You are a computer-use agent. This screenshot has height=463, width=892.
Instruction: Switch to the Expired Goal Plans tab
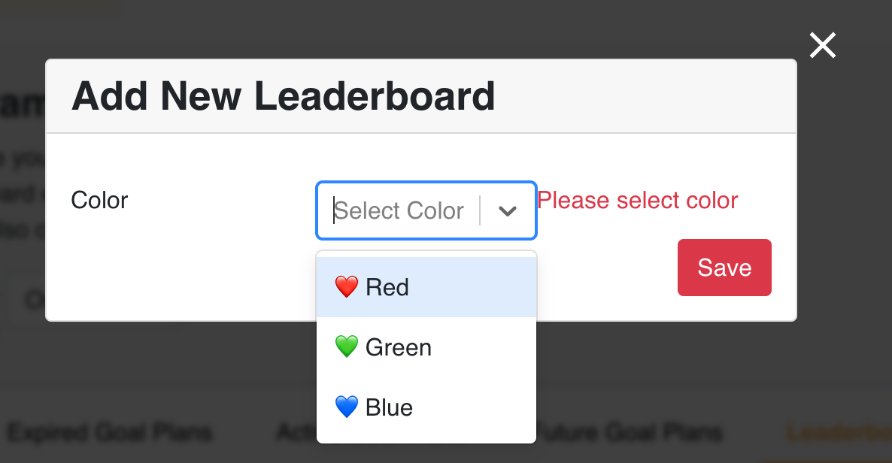click(x=111, y=432)
